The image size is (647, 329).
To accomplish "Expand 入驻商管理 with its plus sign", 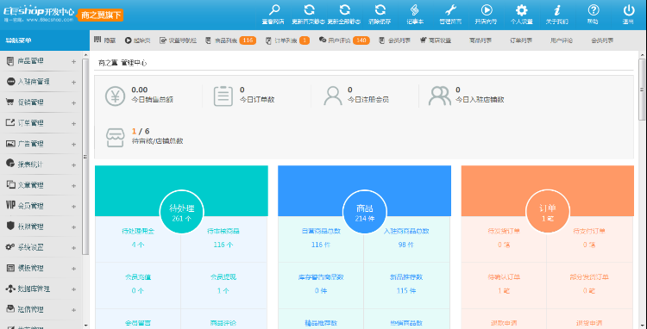I will [x=73, y=82].
